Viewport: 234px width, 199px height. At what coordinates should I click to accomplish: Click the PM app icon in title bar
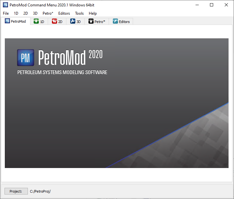[x=5, y=5]
